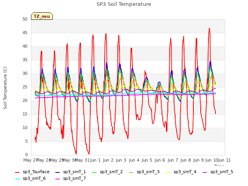Click the Jun 11 x-axis date label
248x186 pixels.
click(x=224, y=160)
